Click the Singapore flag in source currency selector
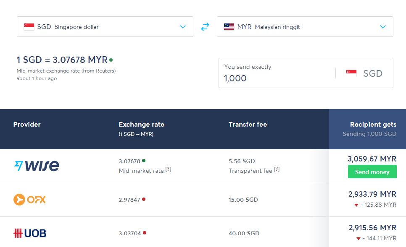The height and width of the screenshot is (247, 406). pos(29,27)
